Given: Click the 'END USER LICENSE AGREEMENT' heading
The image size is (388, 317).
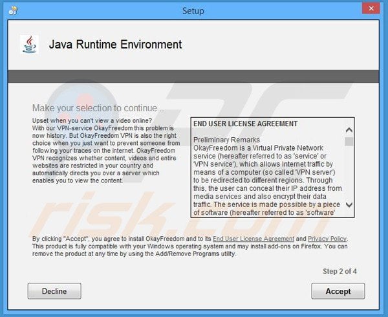Looking at the screenshot, I should pos(246,124).
